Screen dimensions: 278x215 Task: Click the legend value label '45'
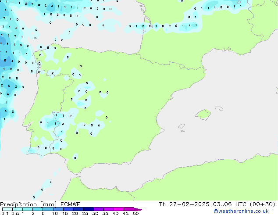click(x=125, y=213)
